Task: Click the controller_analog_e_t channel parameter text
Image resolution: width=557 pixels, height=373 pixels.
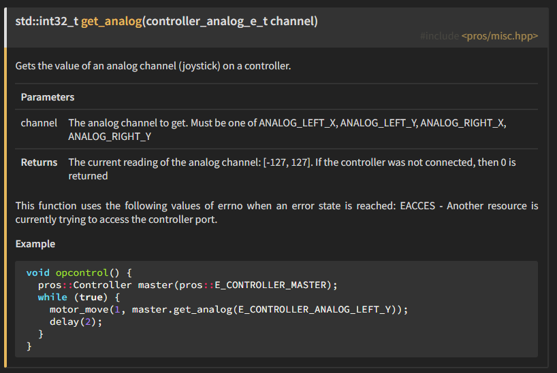Action: tap(230, 21)
